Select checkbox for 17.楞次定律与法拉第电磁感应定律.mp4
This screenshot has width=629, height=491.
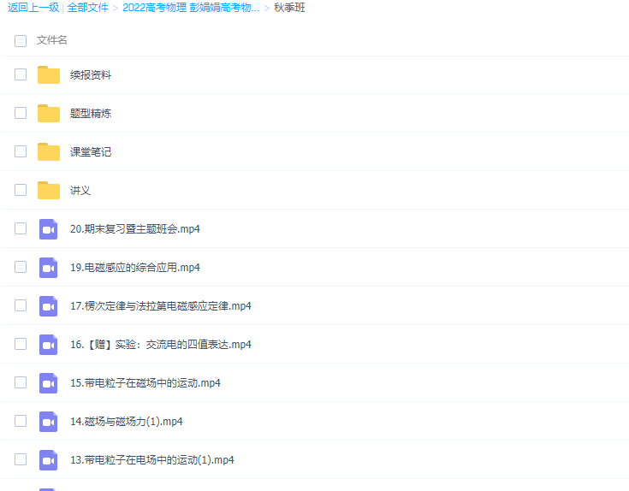pyautogui.click(x=21, y=306)
